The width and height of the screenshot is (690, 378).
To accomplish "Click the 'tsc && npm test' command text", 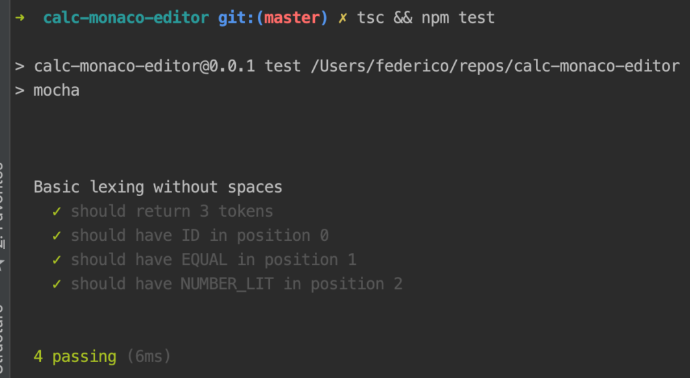I will tap(425, 18).
